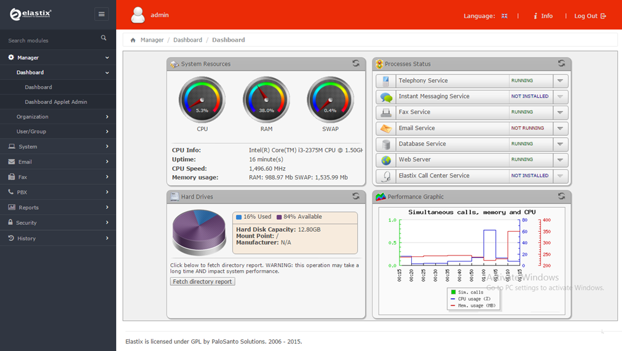Collapse the Dashboard submenu
Image resolution: width=622 pixels, height=351 pixels.
tap(58, 73)
